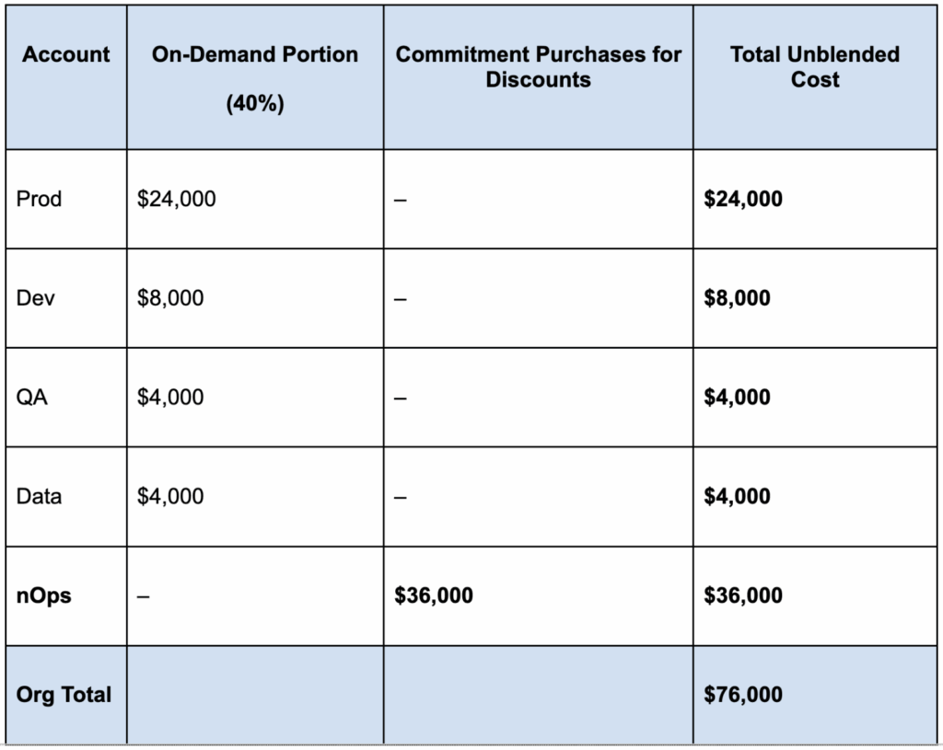Image resolution: width=943 pixels, height=750 pixels.
Task: Select Data's bold total unblended cost
Action: coord(738,497)
